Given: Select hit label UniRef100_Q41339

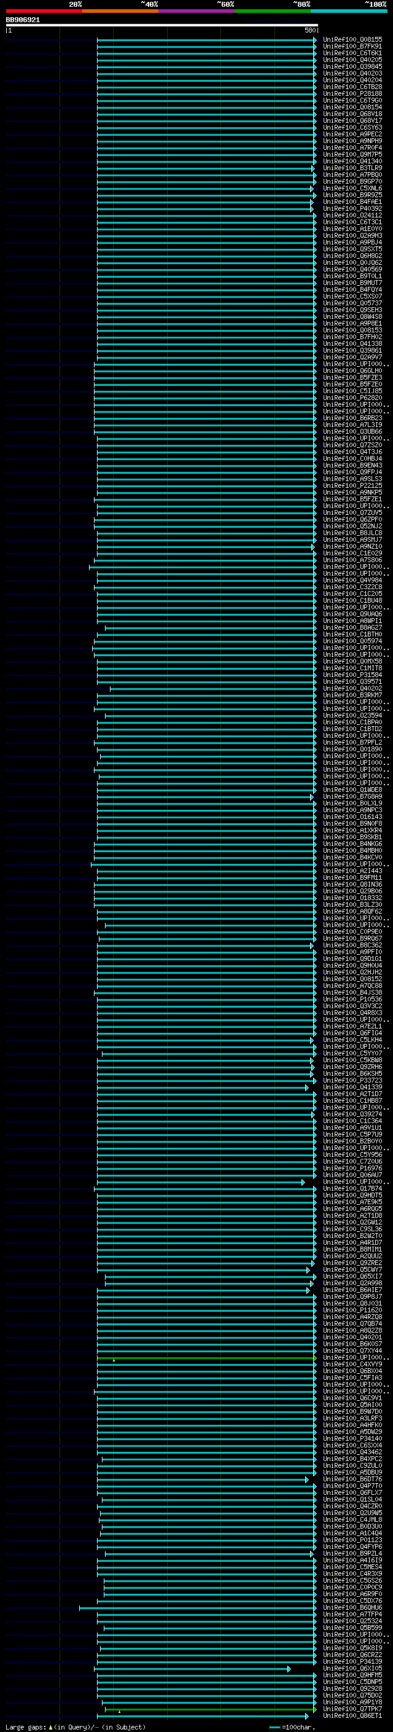Looking at the screenshot, I should (352, 1087).
